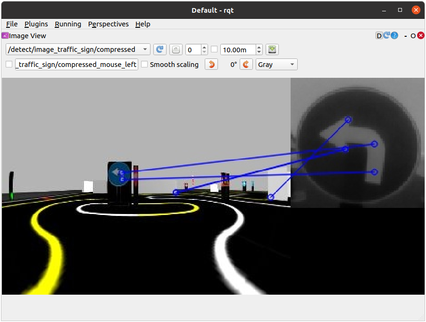
Task: Open the Running menu
Action: point(68,24)
